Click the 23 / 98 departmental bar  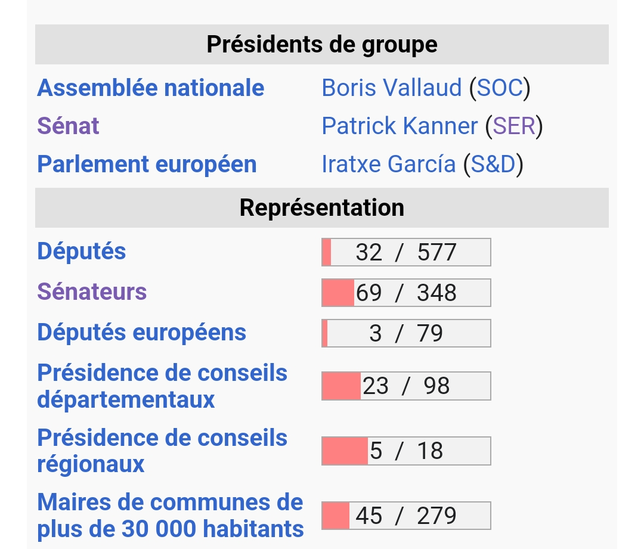click(x=406, y=386)
